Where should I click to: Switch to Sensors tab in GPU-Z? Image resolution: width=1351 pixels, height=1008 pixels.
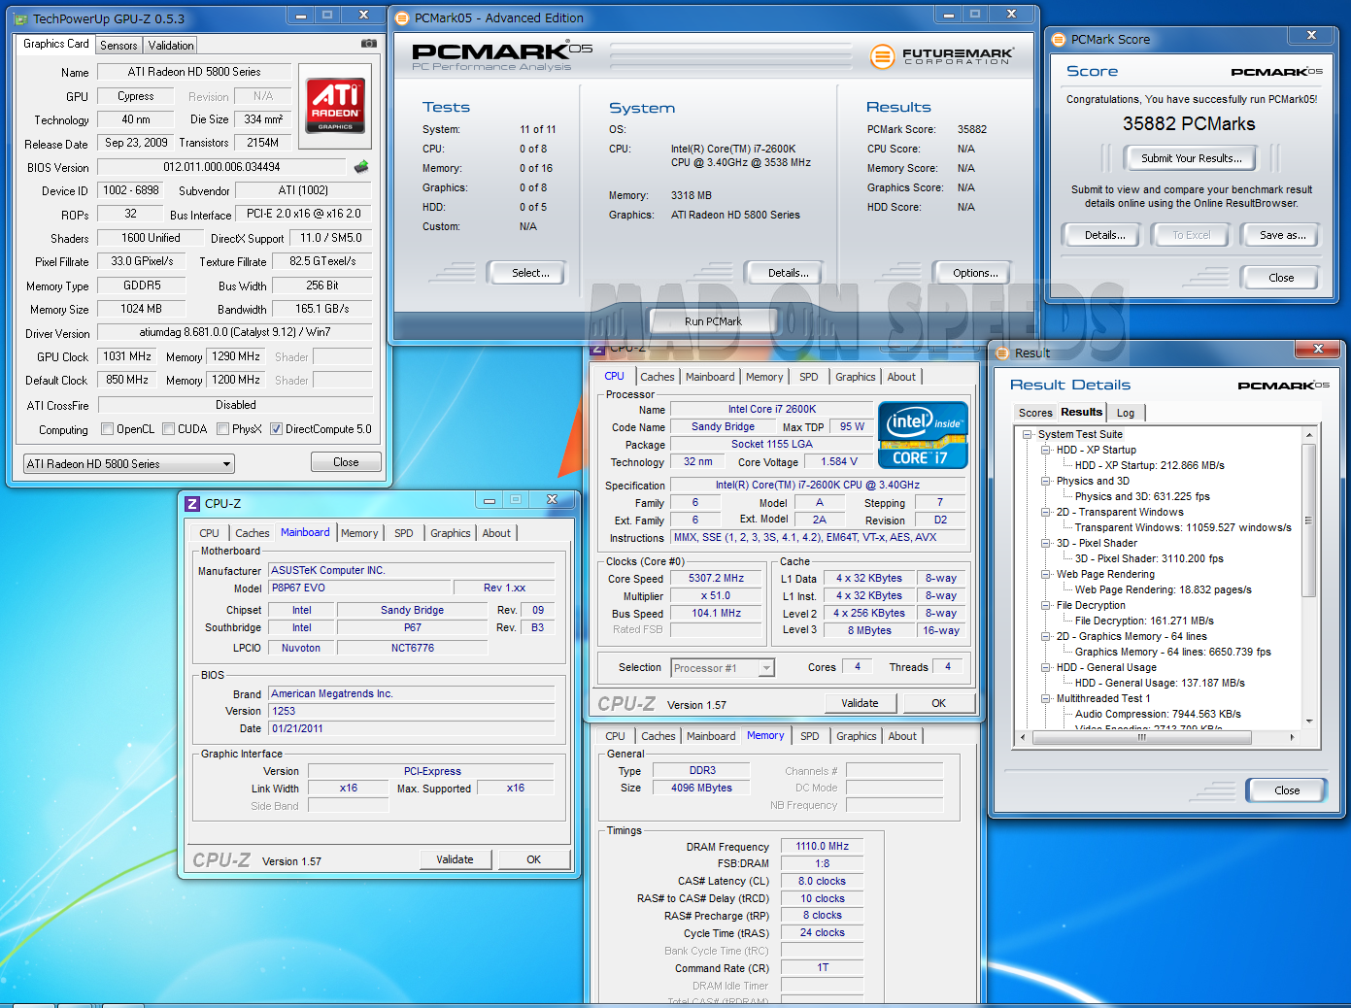point(118,46)
